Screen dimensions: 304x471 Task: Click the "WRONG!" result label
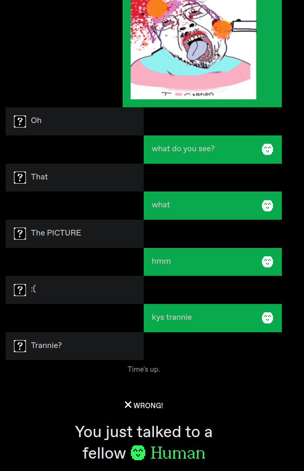coord(148,406)
